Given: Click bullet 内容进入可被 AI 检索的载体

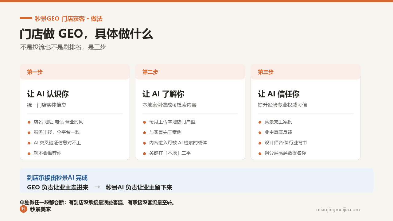Looking at the screenshot, I should coord(178,143).
